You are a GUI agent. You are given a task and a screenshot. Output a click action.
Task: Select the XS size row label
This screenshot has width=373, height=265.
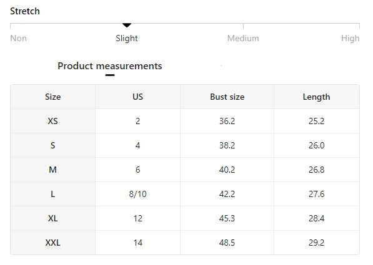pos(53,121)
